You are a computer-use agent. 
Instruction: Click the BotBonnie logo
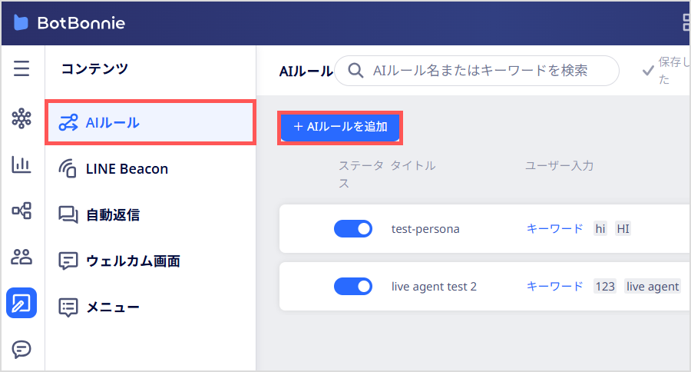(x=70, y=23)
